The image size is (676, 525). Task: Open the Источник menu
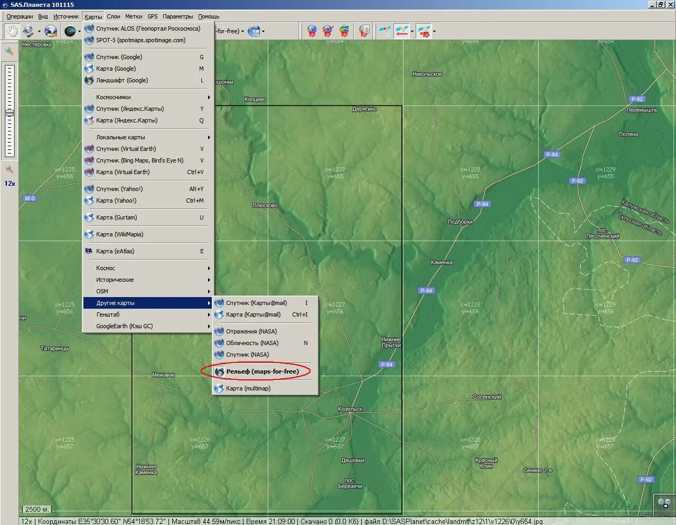pos(66,16)
